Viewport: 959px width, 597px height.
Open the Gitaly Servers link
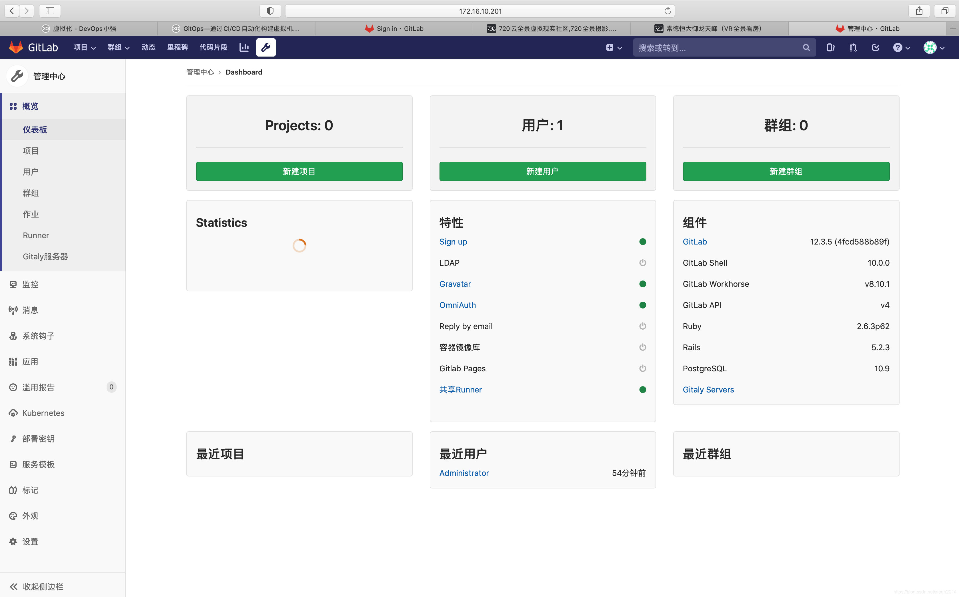click(x=708, y=390)
